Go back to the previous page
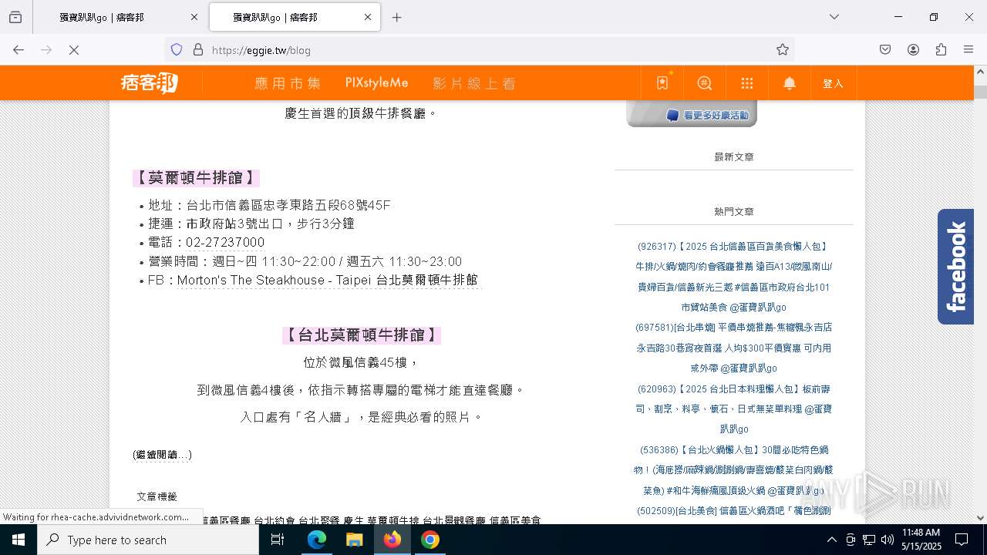Viewport: 987px width, 555px height. click(19, 49)
